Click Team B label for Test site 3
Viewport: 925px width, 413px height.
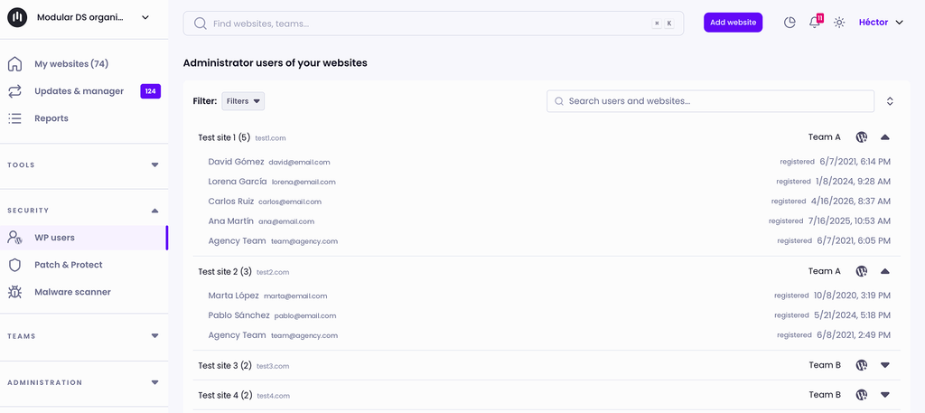click(x=825, y=365)
